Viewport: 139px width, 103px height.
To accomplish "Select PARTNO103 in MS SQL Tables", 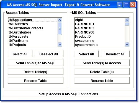I will click(100, 28).
